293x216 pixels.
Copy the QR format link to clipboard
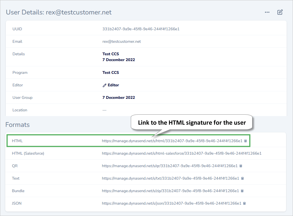tap(241, 166)
